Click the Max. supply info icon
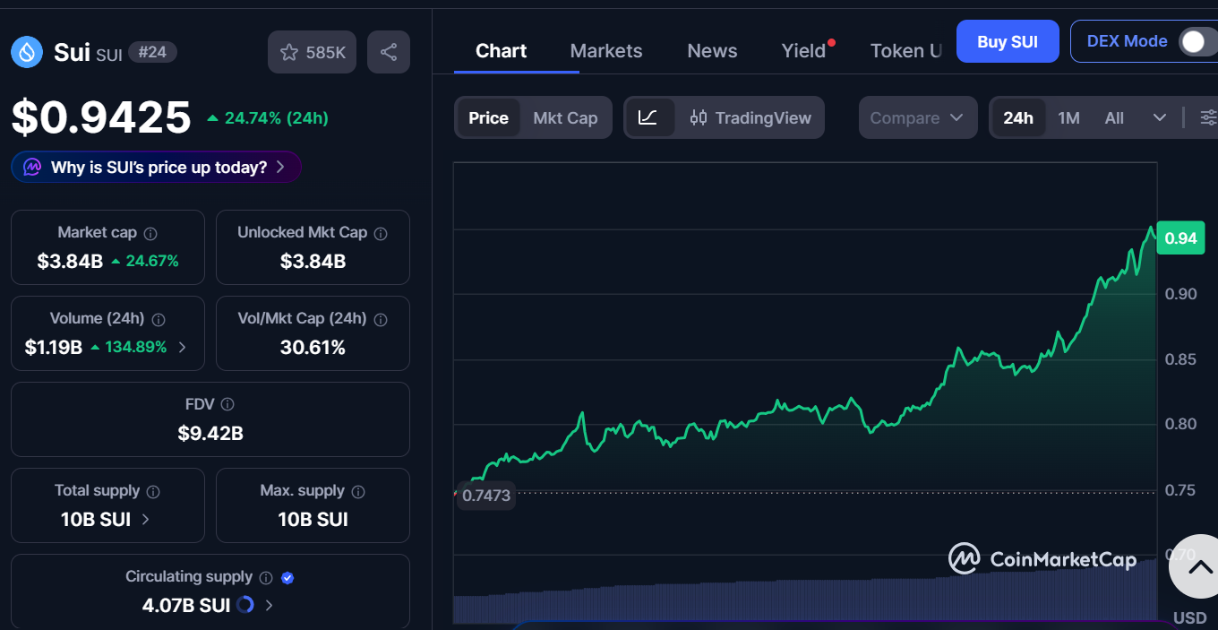The width and height of the screenshot is (1218, 630). pyautogui.click(x=358, y=491)
